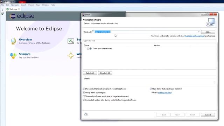Click the Deselect All button
Screen dimensions: 224x126
(x=105, y=73)
